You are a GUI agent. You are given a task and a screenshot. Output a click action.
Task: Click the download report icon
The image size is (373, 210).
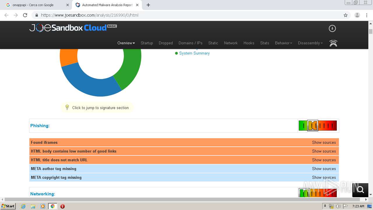point(332,28)
